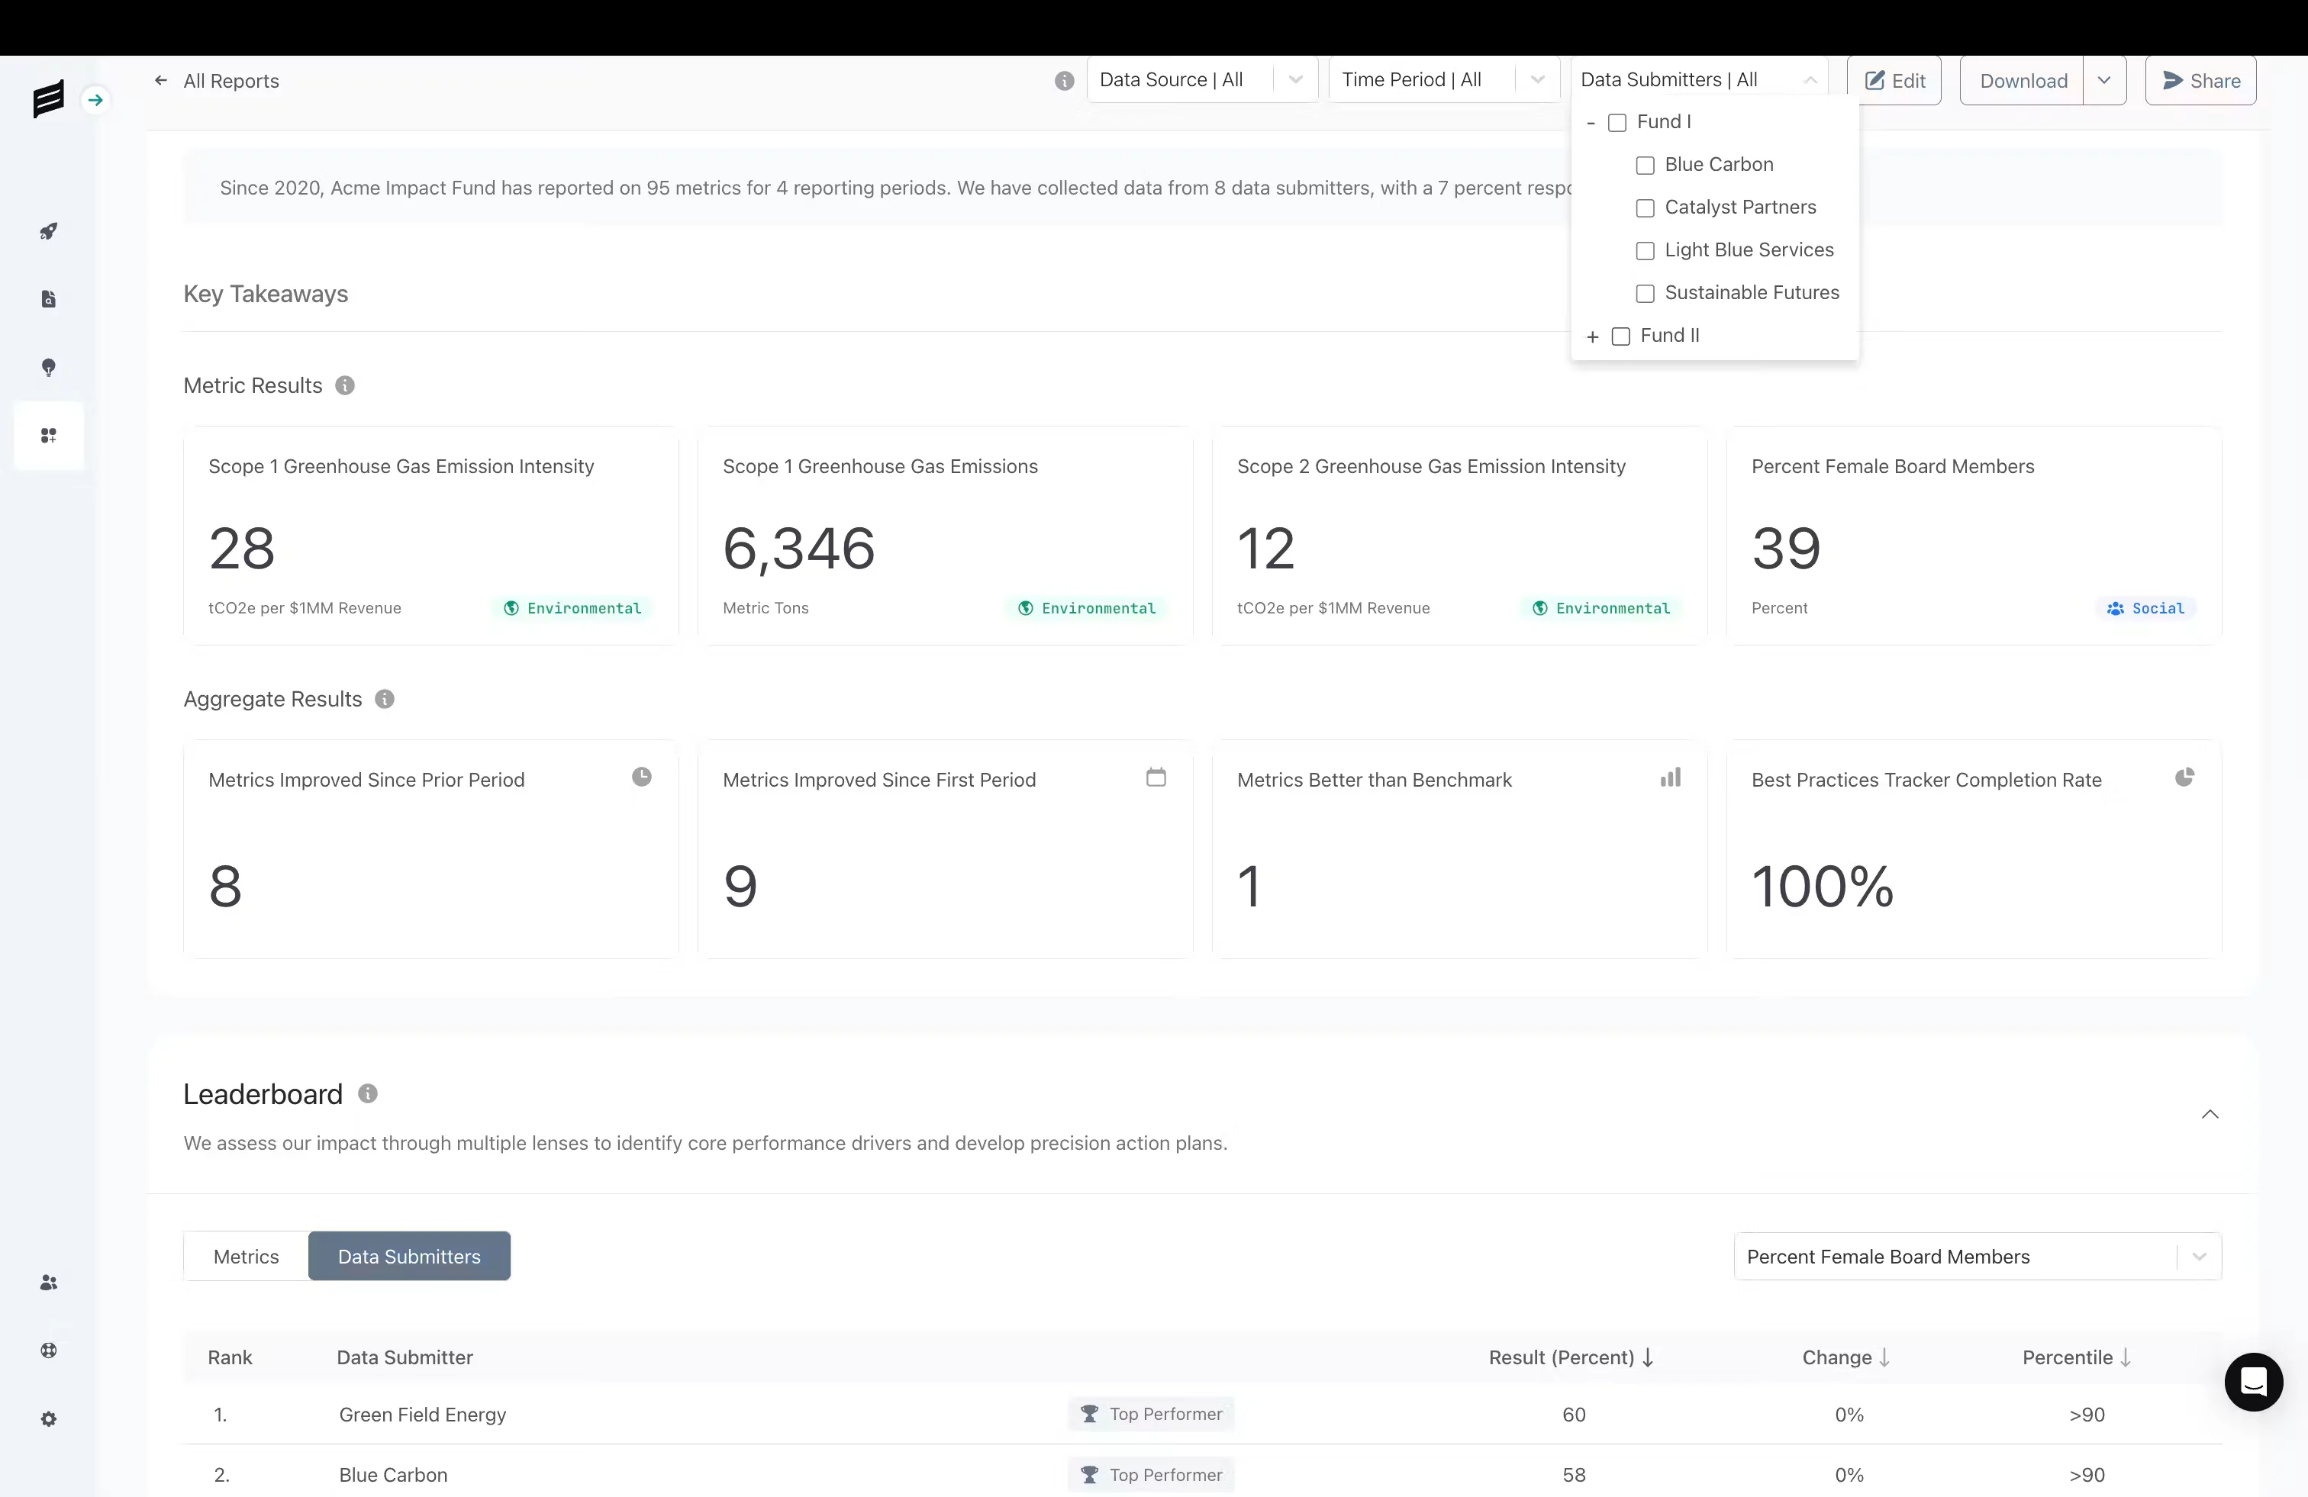
Task: Open the rocket icon in sidebar
Action: point(49,232)
